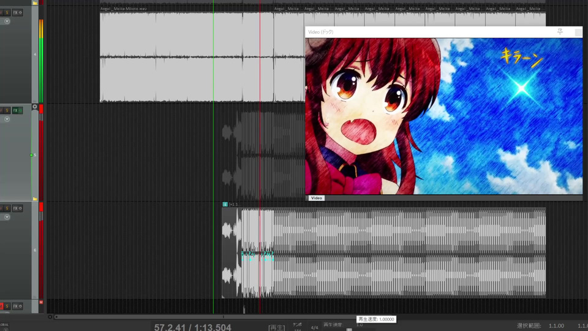This screenshot has height=331, width=588.
Task: Click the time position display 57.2.41 / 1:13.504
Action: 192,327
